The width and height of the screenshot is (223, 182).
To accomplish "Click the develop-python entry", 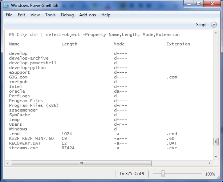I will pyautogui.click(x=27, y=68).
